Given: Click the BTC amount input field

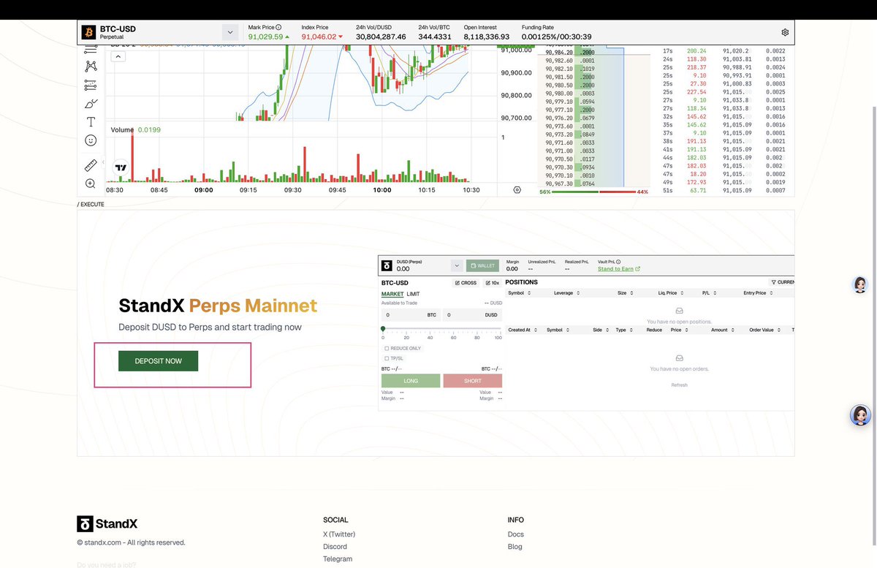Looking at the screenshot, I should 411,315.
